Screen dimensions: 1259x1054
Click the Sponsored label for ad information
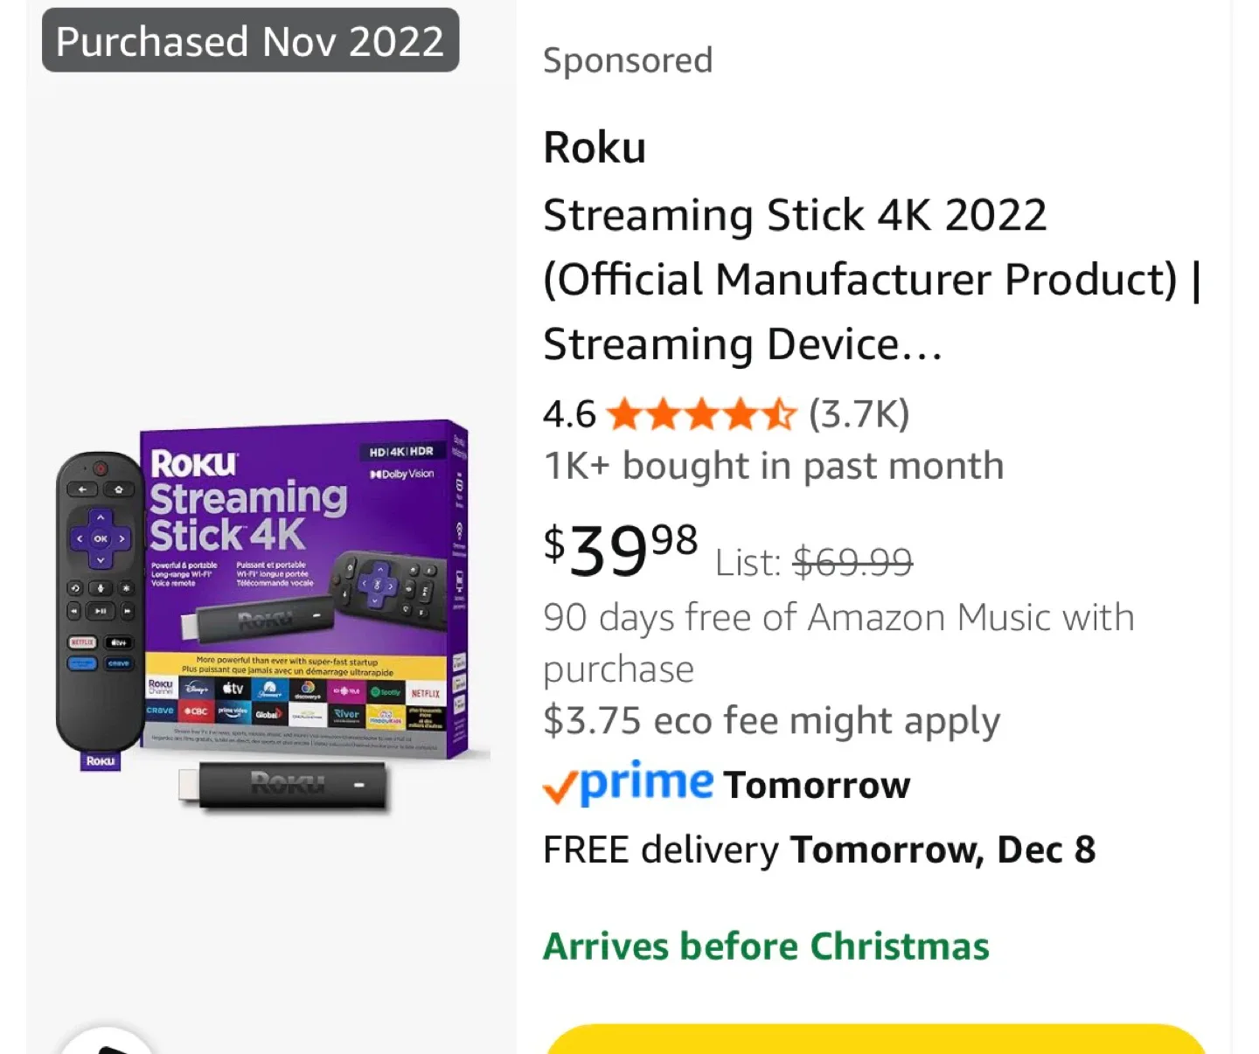coord(627,59)
